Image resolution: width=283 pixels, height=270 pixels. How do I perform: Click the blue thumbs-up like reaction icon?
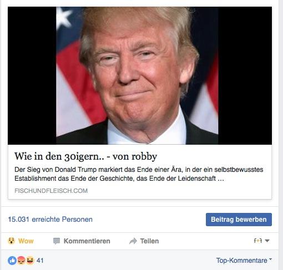click(x=12, y=261)
